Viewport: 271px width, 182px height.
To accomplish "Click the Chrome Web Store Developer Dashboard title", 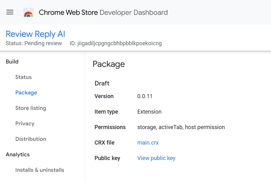I will pyautogui.click(x=103, y=13).
